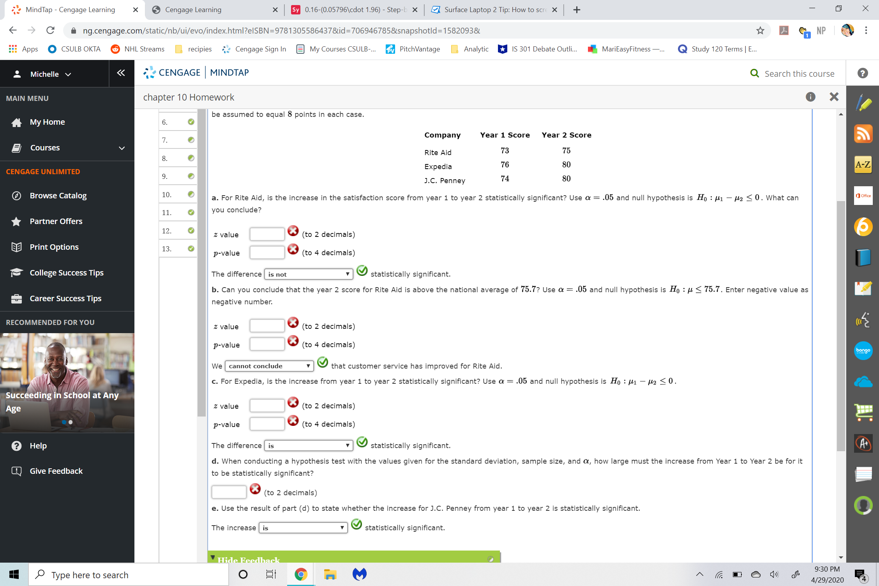Click the help question mark icon
This screenshot has height=586, width=879.
coord(862,73)
